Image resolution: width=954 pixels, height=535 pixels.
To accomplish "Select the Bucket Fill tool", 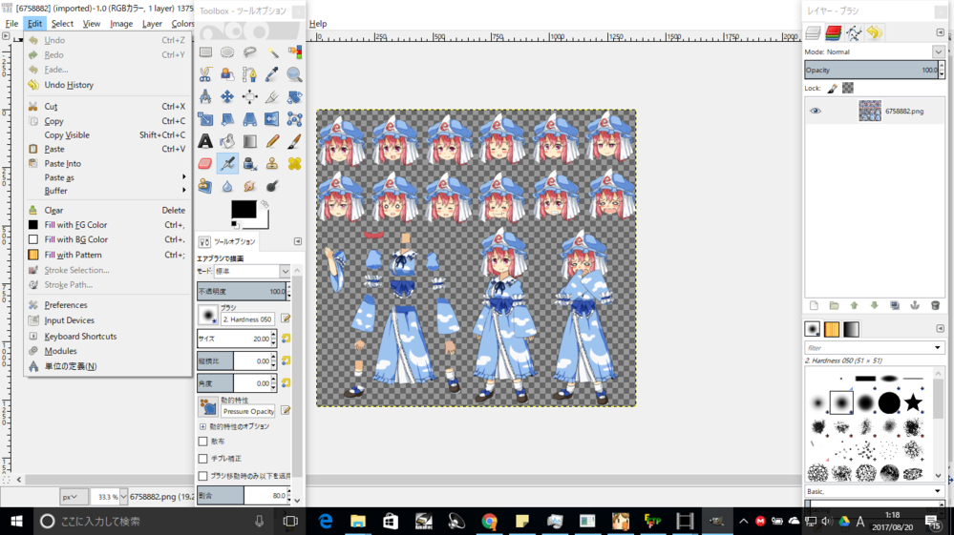I will pos(227,141).
